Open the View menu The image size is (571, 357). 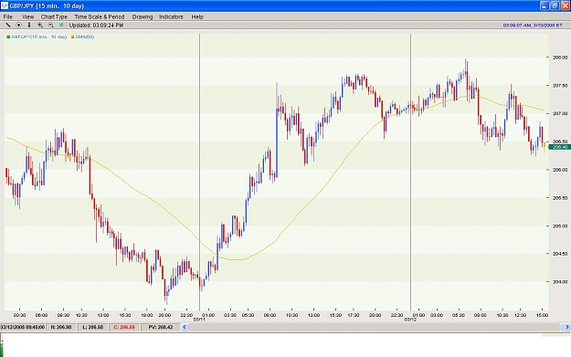[x=27, y=16]
